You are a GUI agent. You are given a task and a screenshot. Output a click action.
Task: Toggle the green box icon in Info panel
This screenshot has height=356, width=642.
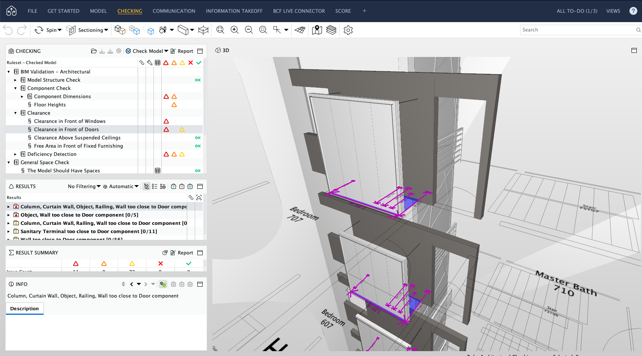tap(163, 284)
